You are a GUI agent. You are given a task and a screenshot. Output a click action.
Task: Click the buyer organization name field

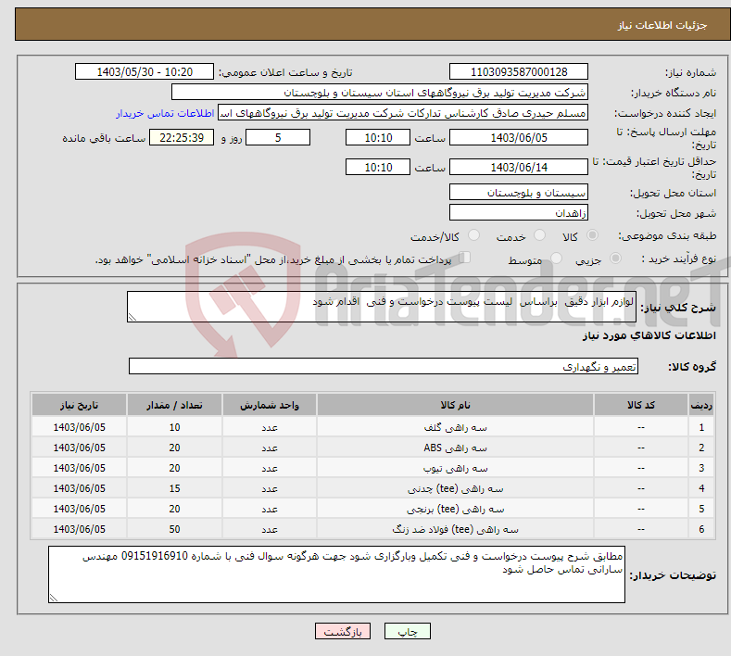[x=380, y=93]
